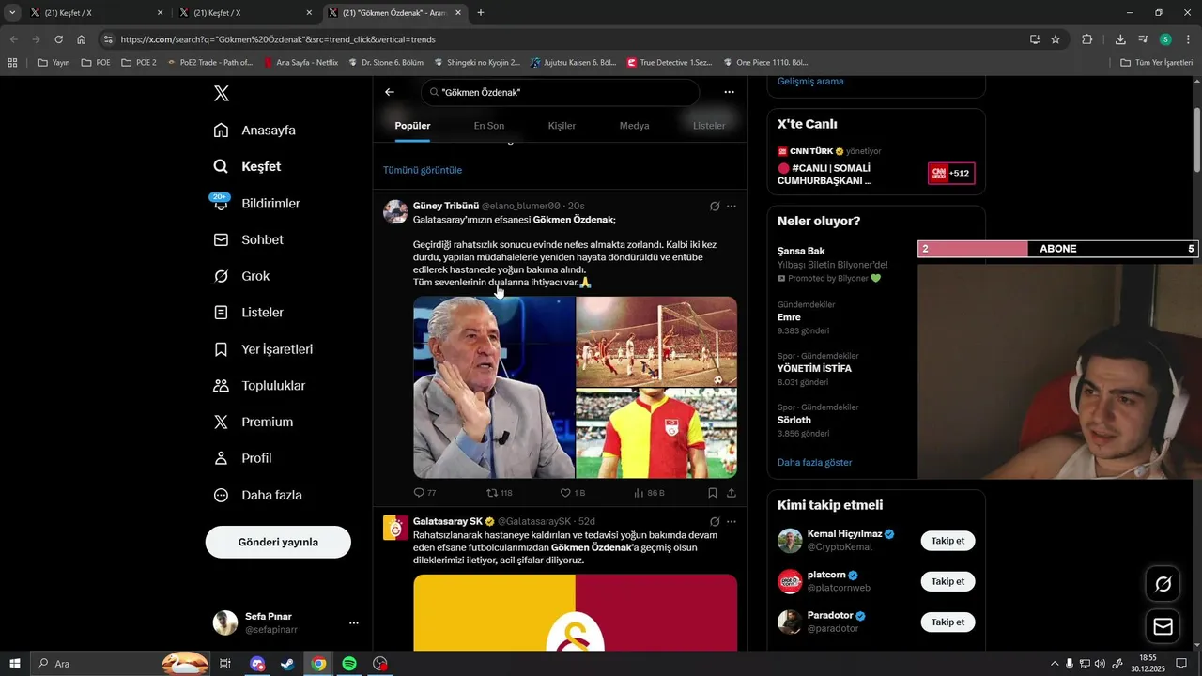This screenshot has width=1202, height=676.
Task: Click Gelişmiş arama link
Action: point(810,82)
